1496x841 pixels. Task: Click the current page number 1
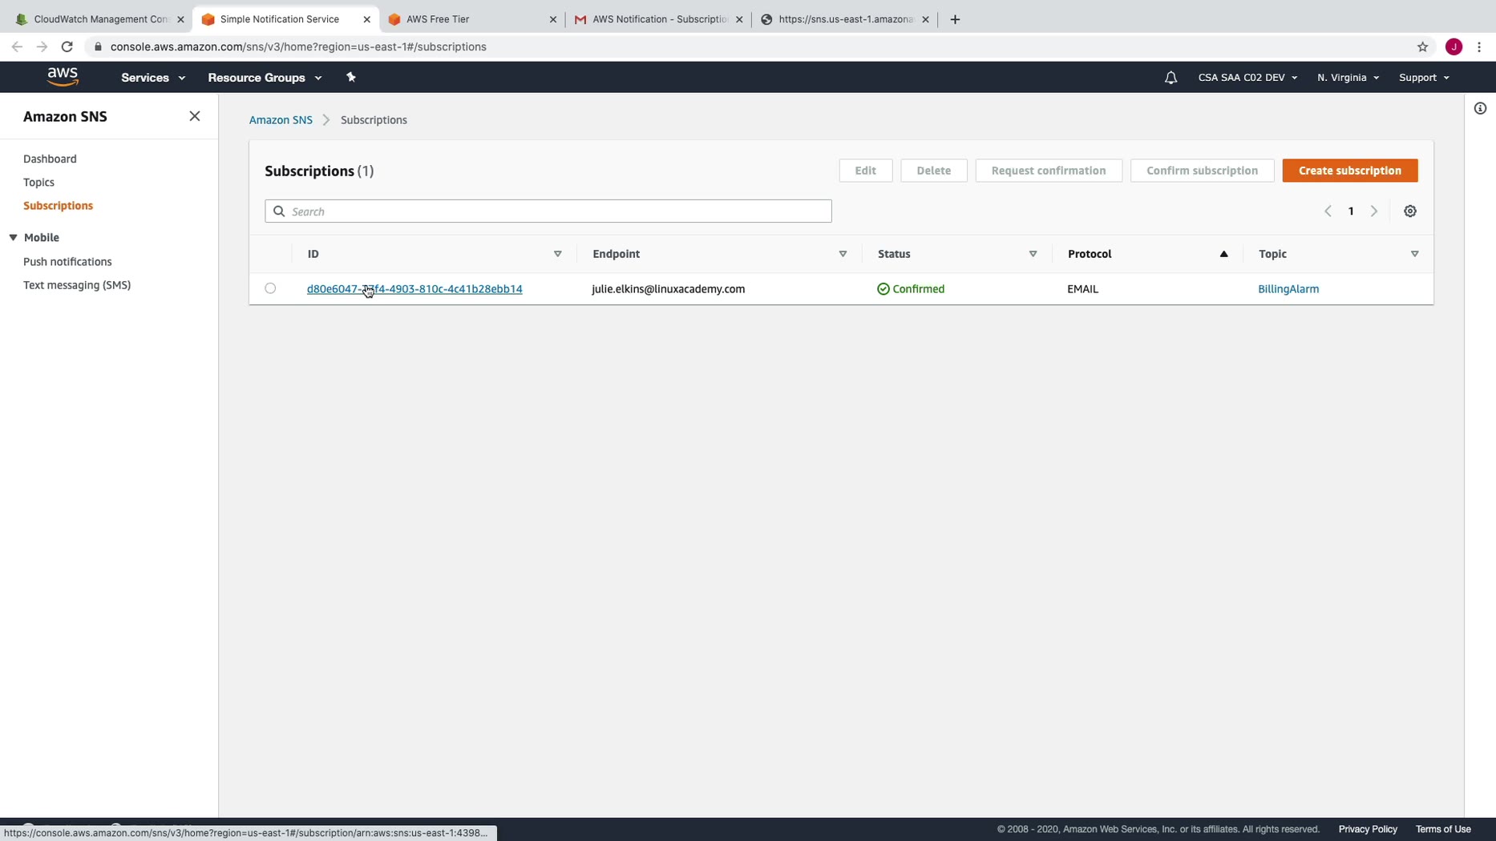(1351, 211)
